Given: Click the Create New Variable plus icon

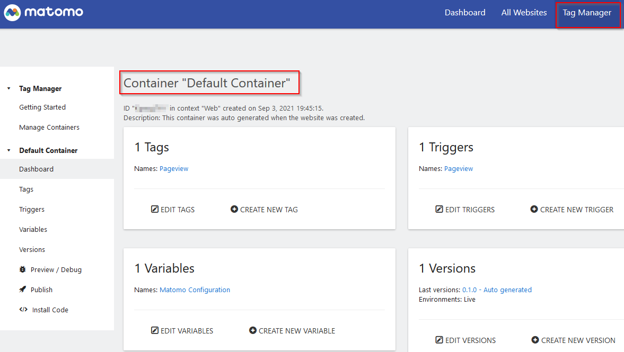Looking at the screenshot, I should point(253,331).
